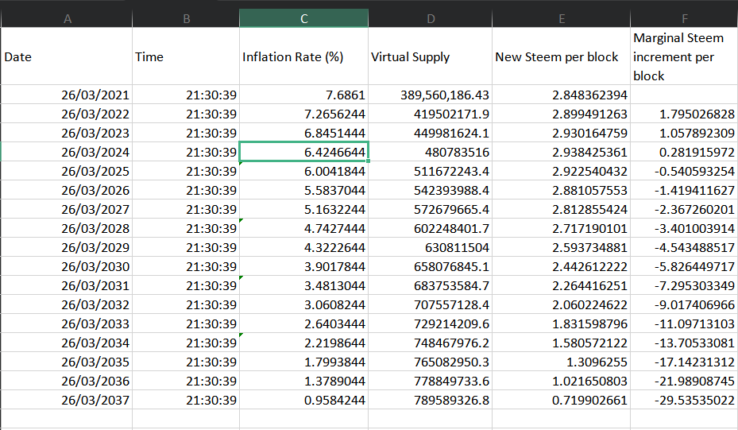Select inflation rate cell 6.0041844
The height and width of the screenshot is (430, 738).
pos(303,171)
